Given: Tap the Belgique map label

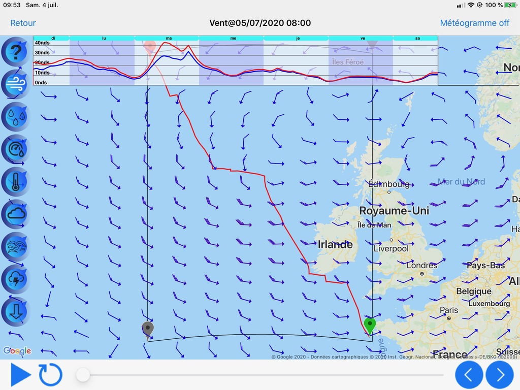Looking at the screenshot, I should click(474, 291).
